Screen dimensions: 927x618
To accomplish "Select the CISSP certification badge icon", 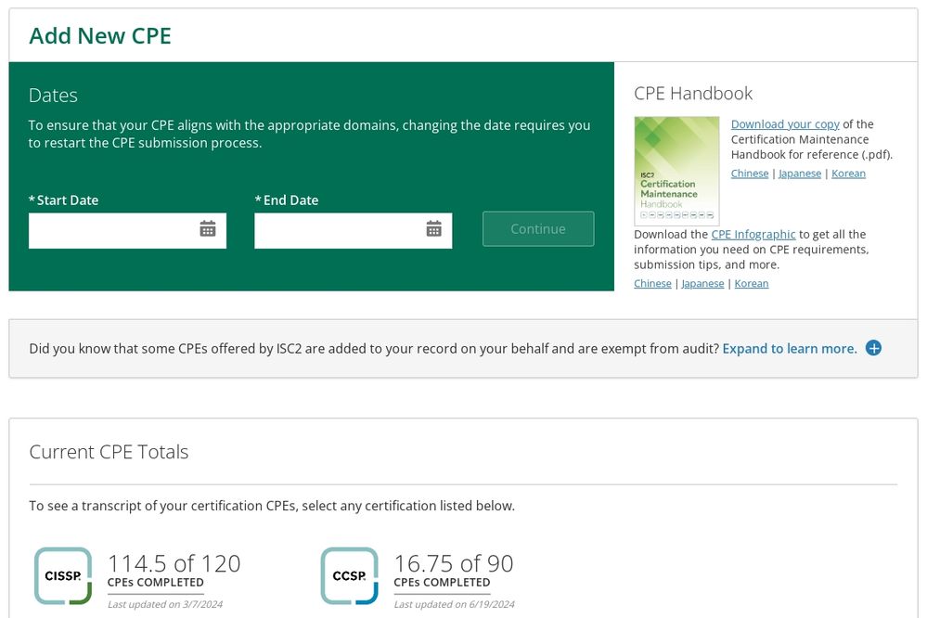I will point(63,575).
